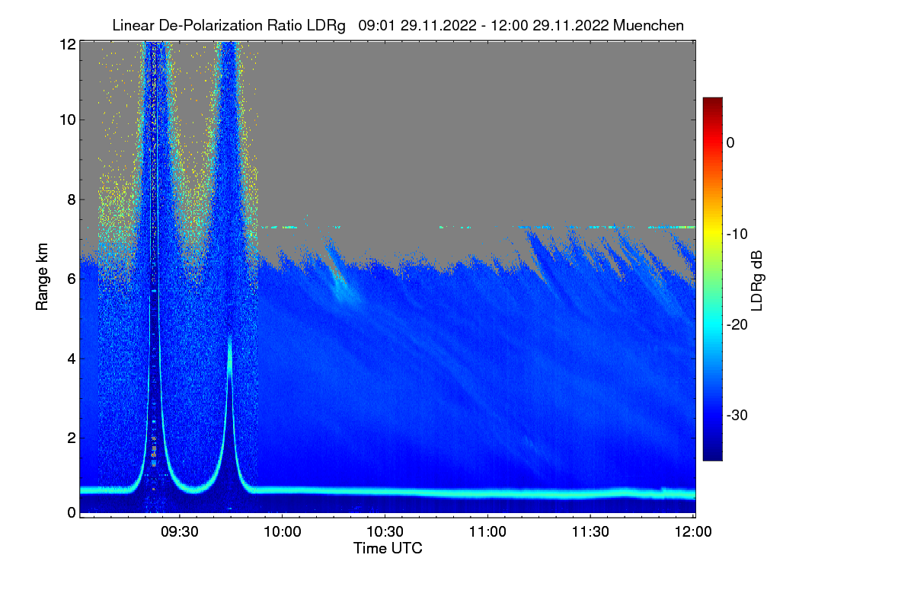Click the '10:00' time tick label

(283, 531)
